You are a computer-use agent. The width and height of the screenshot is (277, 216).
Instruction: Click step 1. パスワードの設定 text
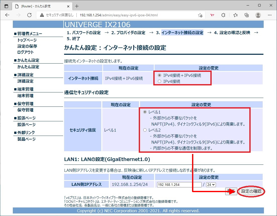point(84,33)
